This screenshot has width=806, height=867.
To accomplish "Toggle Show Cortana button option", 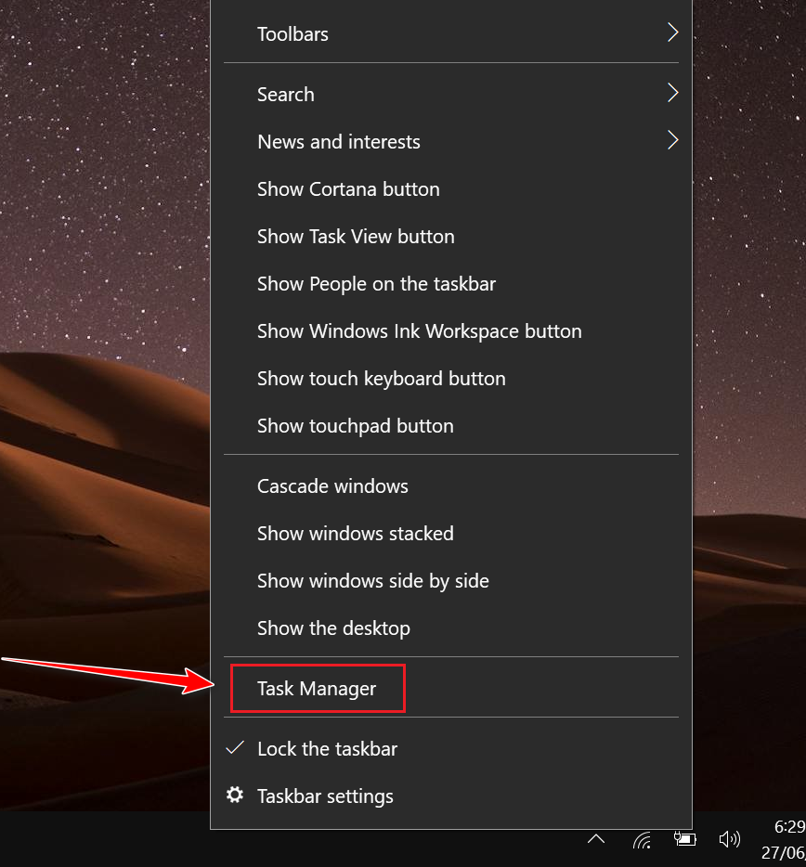I will coord(348,189).
